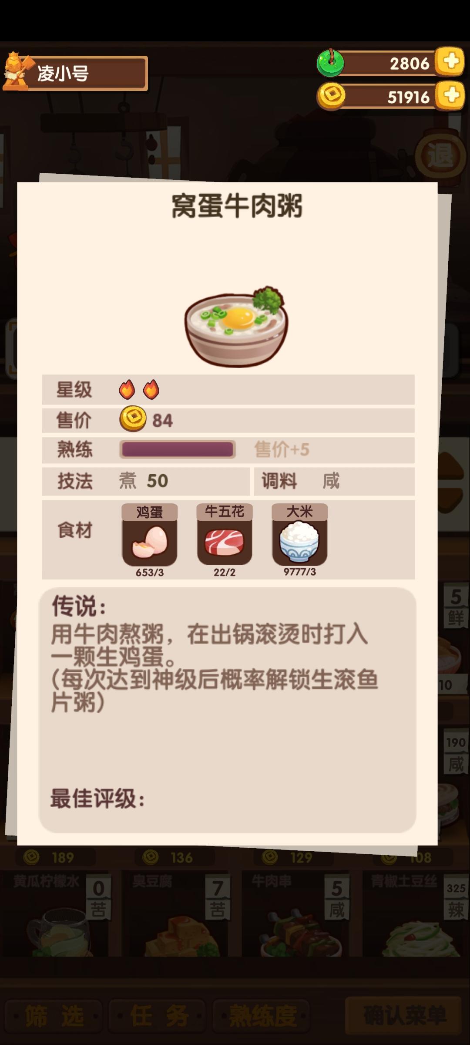Open the 筛选 filter button

coord(54,1017)
